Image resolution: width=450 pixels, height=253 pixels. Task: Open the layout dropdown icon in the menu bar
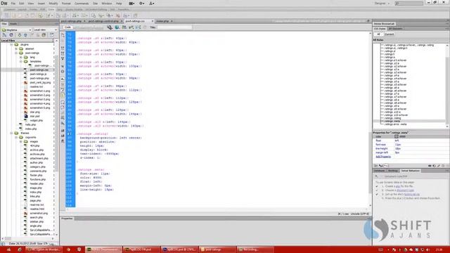pos(131,4)
